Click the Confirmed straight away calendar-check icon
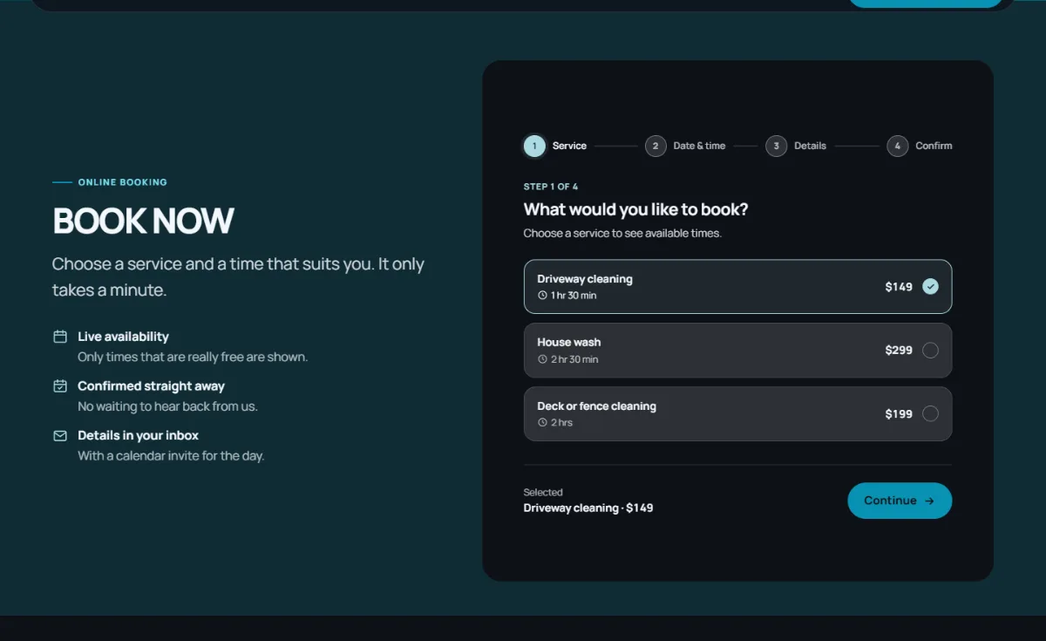Screen dimensions: 1046x641 coord(60,385)
